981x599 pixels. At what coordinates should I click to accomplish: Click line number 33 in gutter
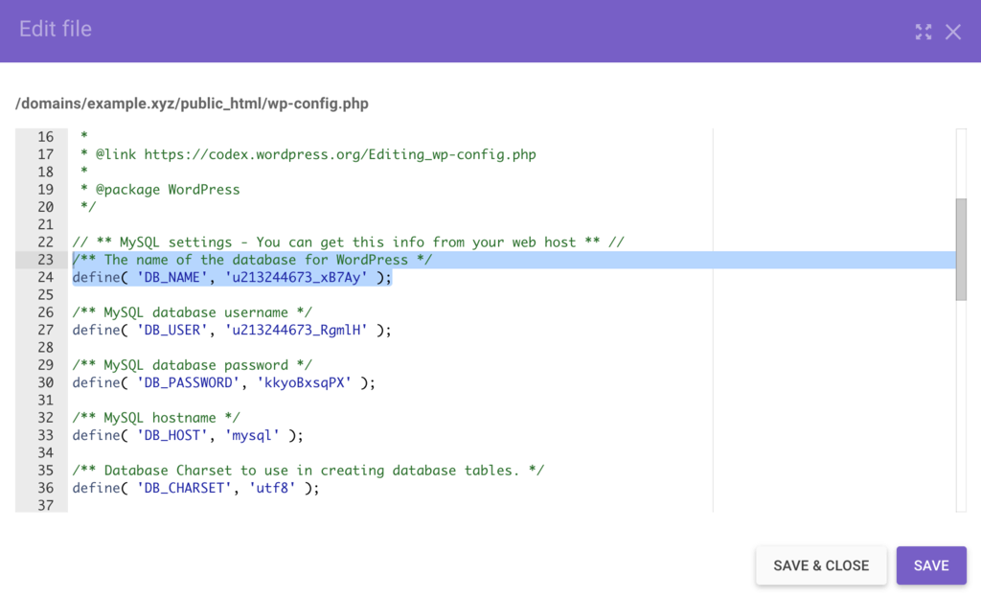point(46,435)
